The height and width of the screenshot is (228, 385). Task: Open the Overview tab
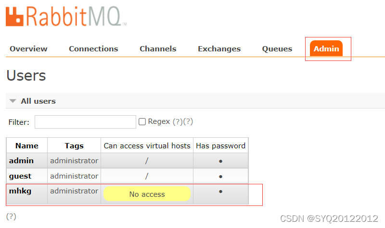[x=28, y=48]
